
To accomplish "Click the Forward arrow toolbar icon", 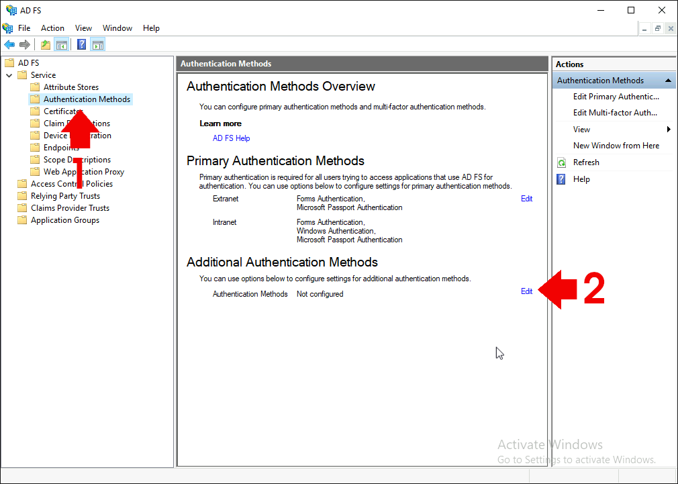I will [25, 44].
